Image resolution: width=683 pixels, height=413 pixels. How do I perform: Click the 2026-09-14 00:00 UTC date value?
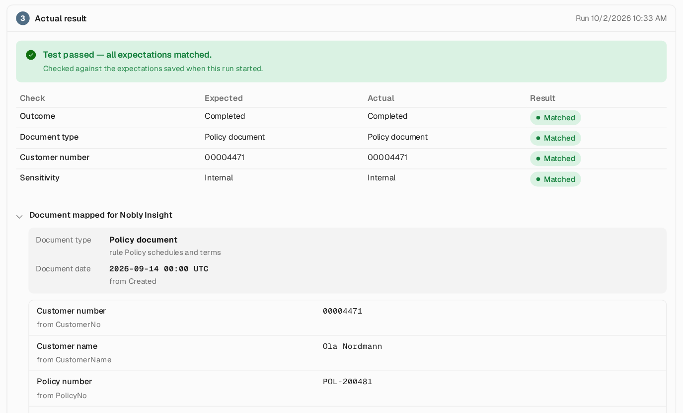click(159, 269)
